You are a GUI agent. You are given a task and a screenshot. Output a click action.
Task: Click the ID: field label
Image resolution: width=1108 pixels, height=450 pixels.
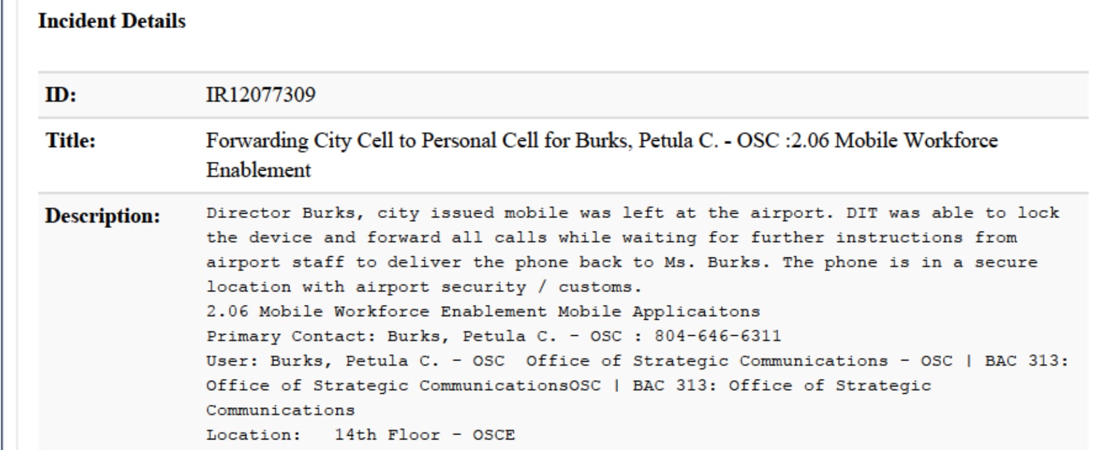[61, 95]
